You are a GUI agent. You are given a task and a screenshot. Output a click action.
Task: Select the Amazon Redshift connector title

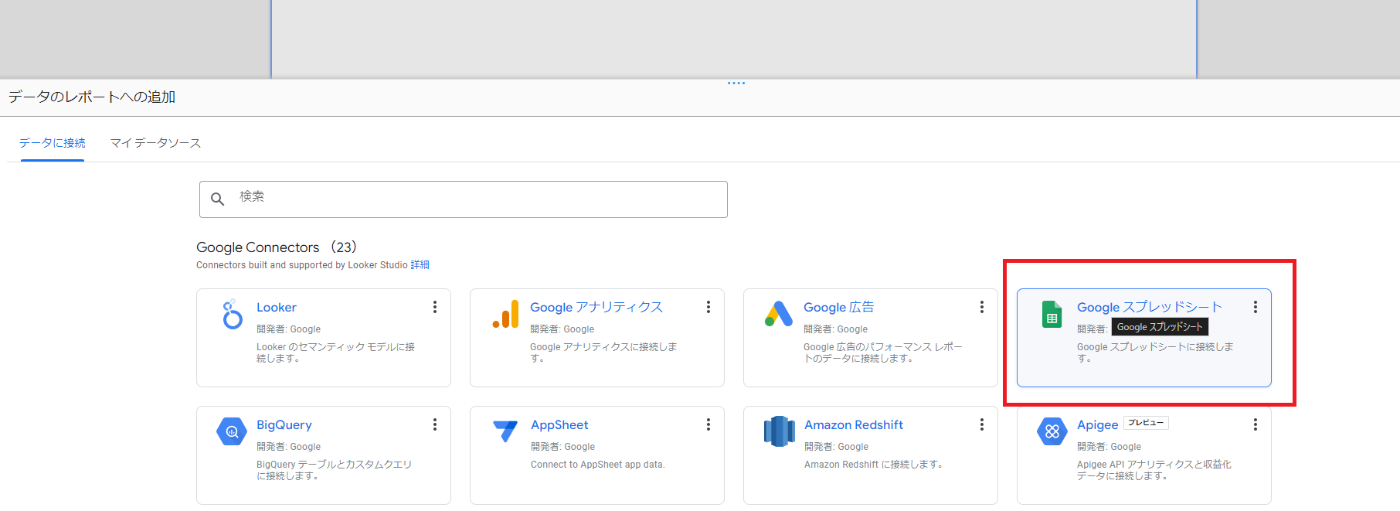pyautogui.click(x=854, y=425)
